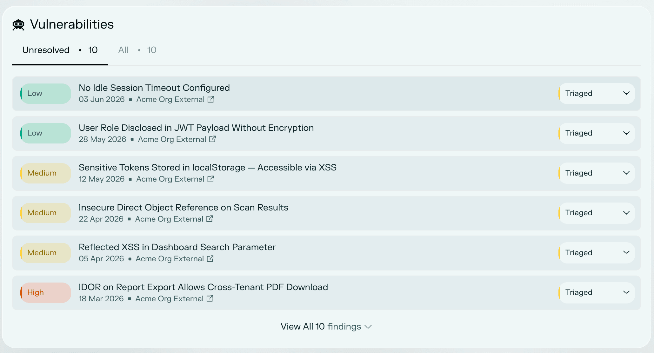Click the Vulnerabilities bug icon in header
The image size is (654, 353).
18,25
